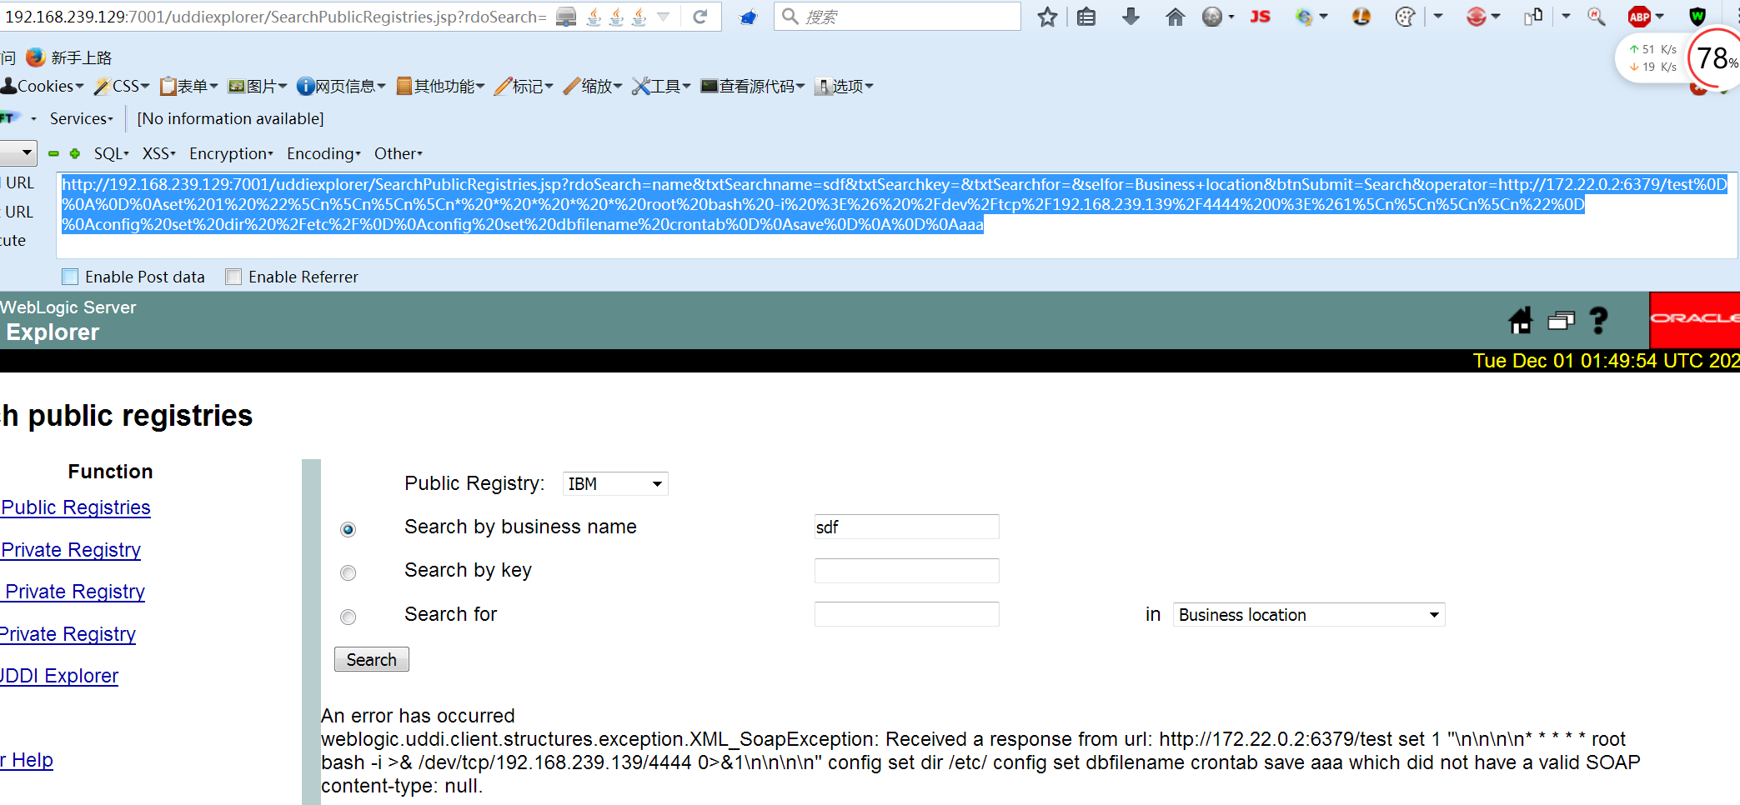Enable the Post data checkbox

click(x=69, y=276)
